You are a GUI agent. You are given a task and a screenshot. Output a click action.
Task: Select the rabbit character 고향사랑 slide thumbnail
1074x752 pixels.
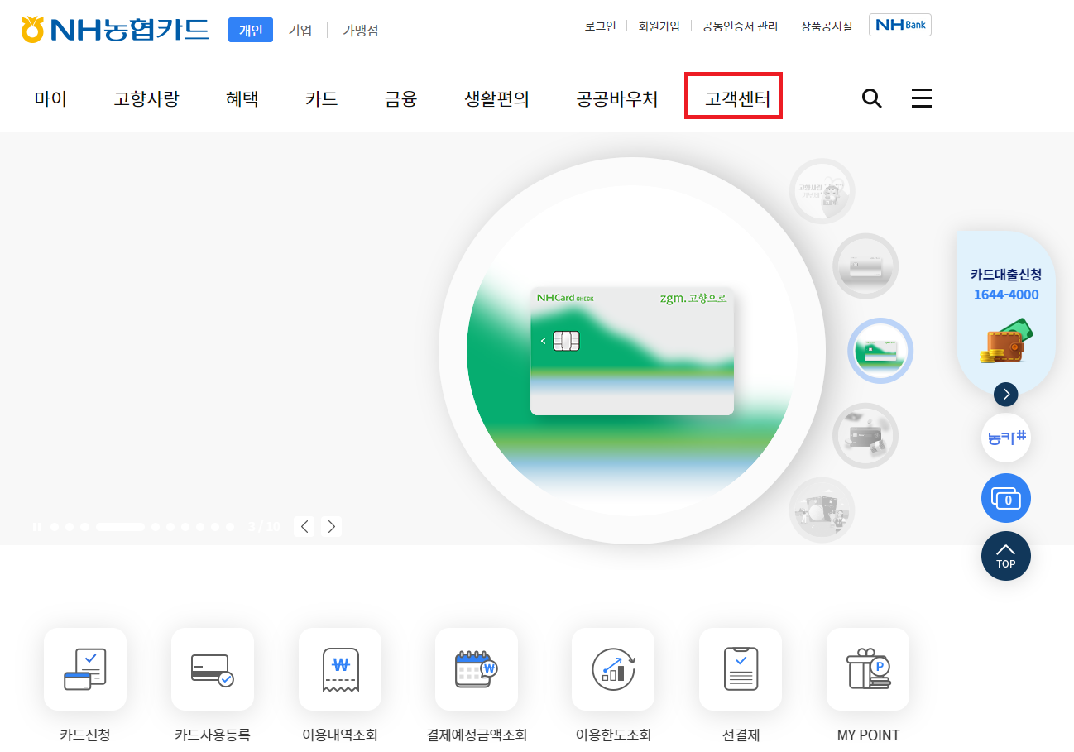(x=822, y=191)
